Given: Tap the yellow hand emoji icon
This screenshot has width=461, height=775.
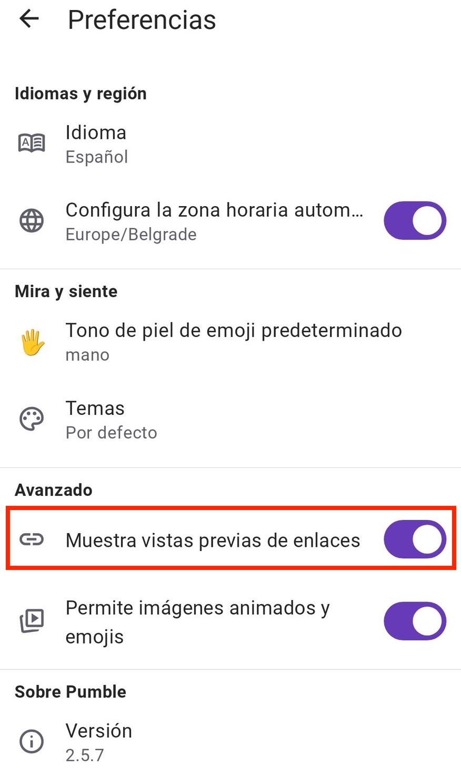Looking at the screenshot, I should [32, 342].
